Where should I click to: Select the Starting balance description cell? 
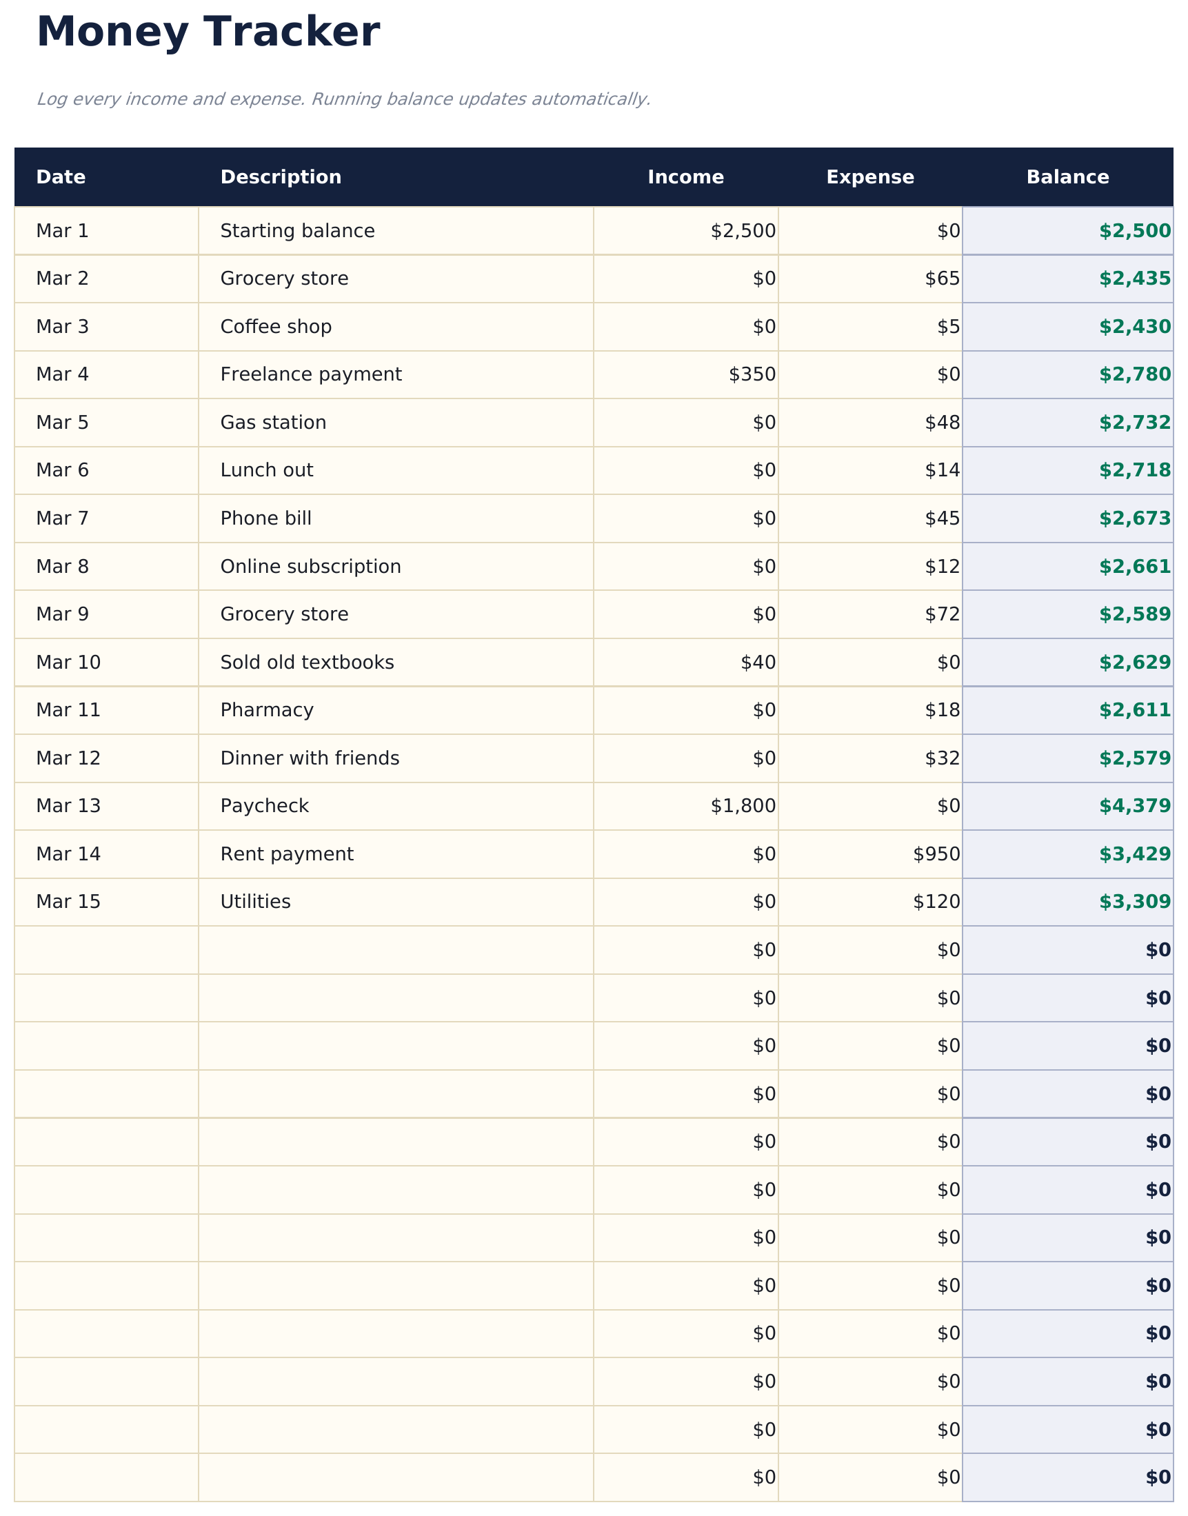pyautogui.click(x=296, y=230)
